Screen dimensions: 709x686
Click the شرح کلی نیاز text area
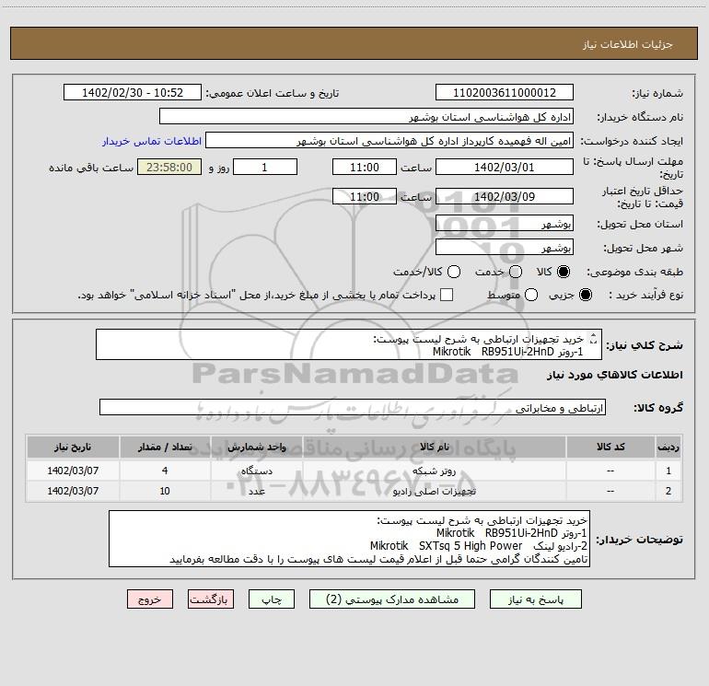pyautogui.click(x=349, y=344)
